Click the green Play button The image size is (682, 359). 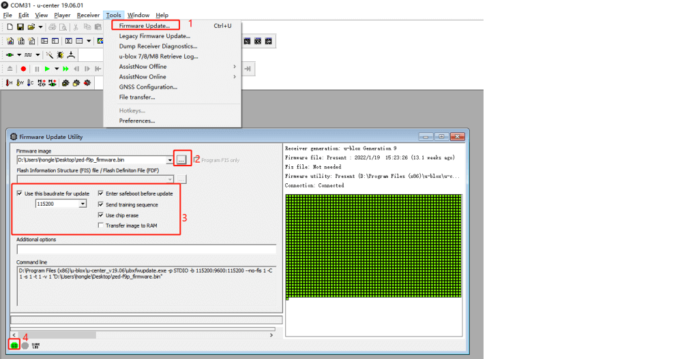[x=47, y=69]
